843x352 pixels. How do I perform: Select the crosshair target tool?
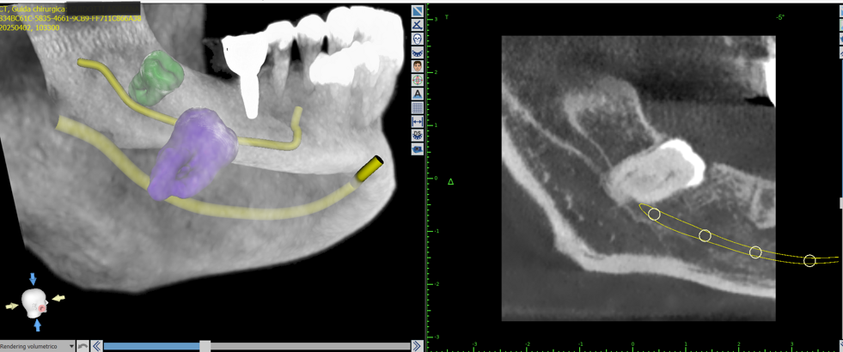pos(418,80)
